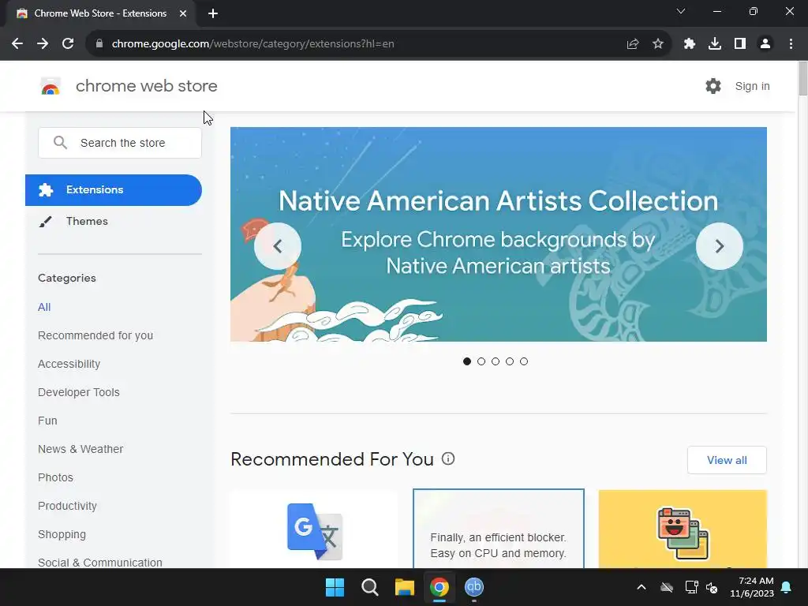Click the browser back arrow
808x606 pixels.
[17, 44]
